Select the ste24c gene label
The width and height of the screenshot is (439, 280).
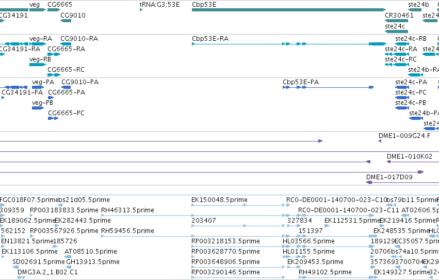395,26
